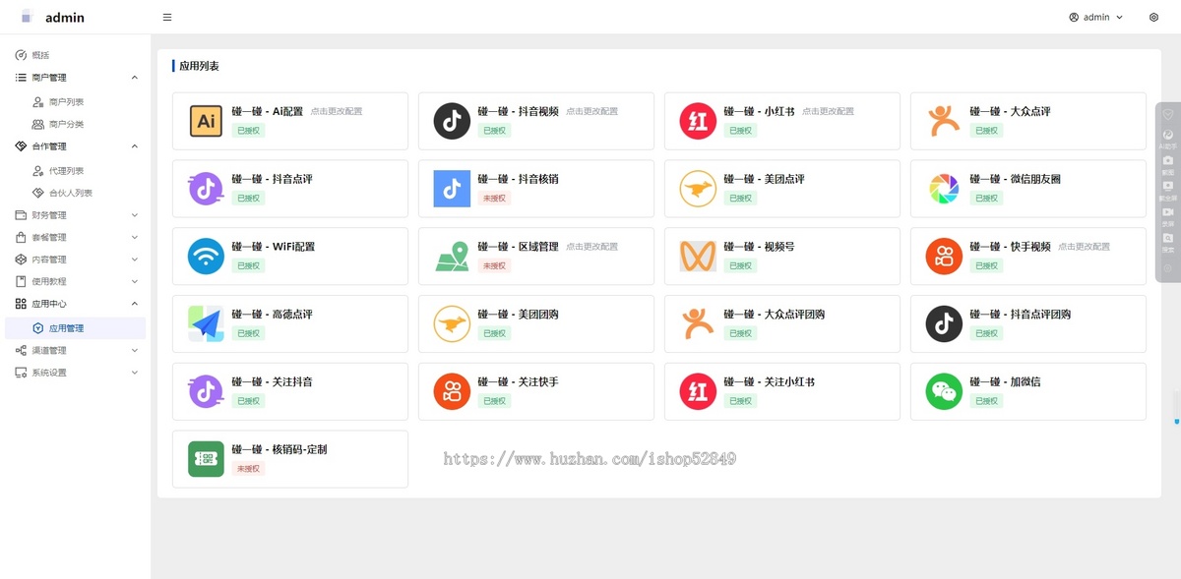This screenshot has width=1181, height=579.
Task: Click 点击更改配置 next to 区域管理
Action: pyautogui.click(x=591, y=247)
